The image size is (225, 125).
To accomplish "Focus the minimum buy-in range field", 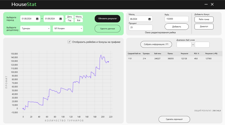I will (184, 45).
